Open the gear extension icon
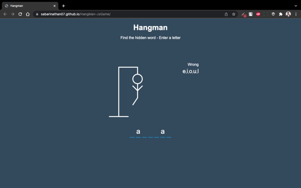This screenshot has width=301, height=188. (x=273, y=14)
